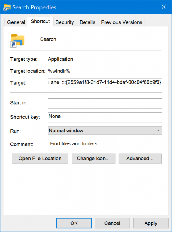
Task: Click the Run label
Action: coord(15,131)
